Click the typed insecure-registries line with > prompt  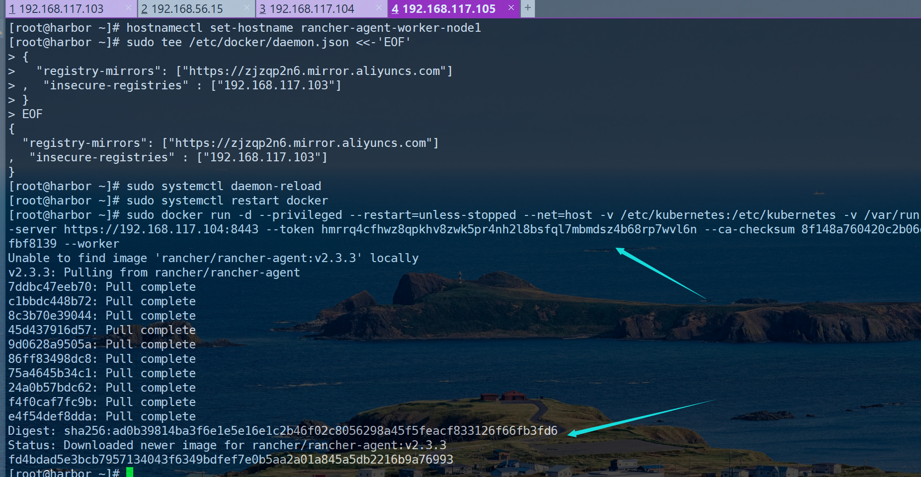coord(175,85)
